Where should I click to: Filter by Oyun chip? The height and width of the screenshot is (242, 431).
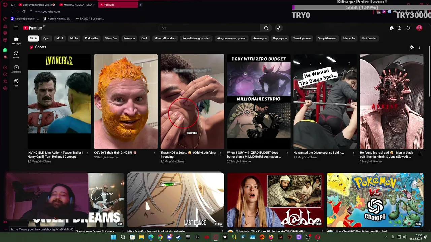tap(46, 38)
